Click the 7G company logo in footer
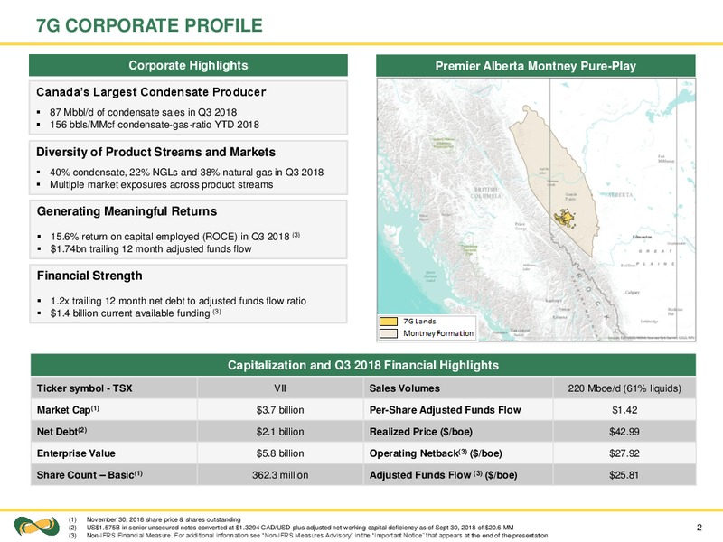The height and width of the screenshot is (542, 723). tap(37, 528)
